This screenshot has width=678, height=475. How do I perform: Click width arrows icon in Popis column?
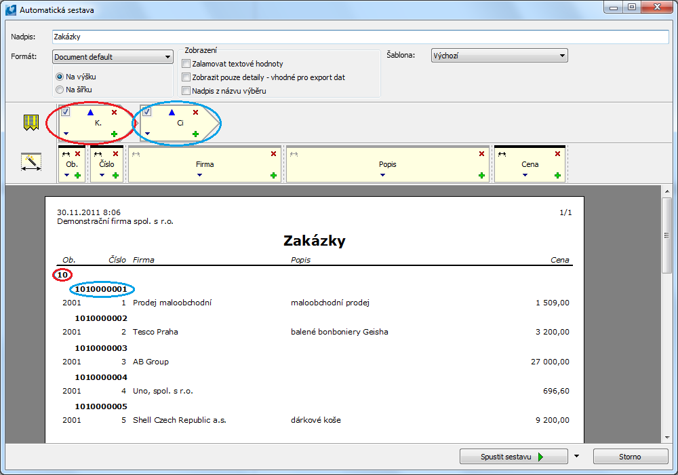(x=294, y=154)
